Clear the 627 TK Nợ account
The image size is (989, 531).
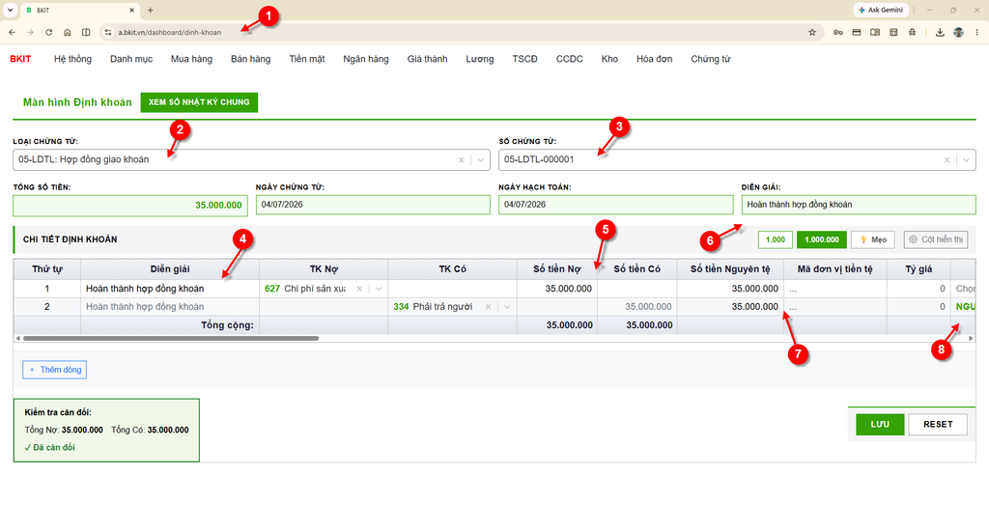pos(359,289)
